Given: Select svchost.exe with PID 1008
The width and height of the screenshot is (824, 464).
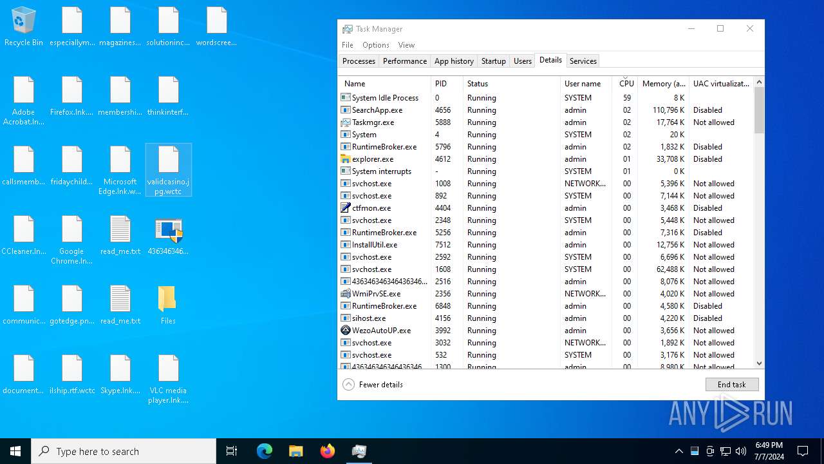Looking at the screenshot, I should (x=546, y=184).
